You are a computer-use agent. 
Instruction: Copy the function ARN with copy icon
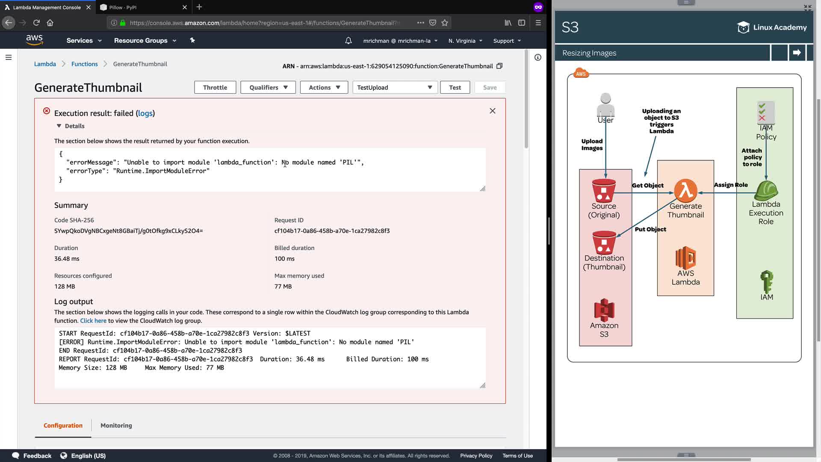click(x=499, y=66)
